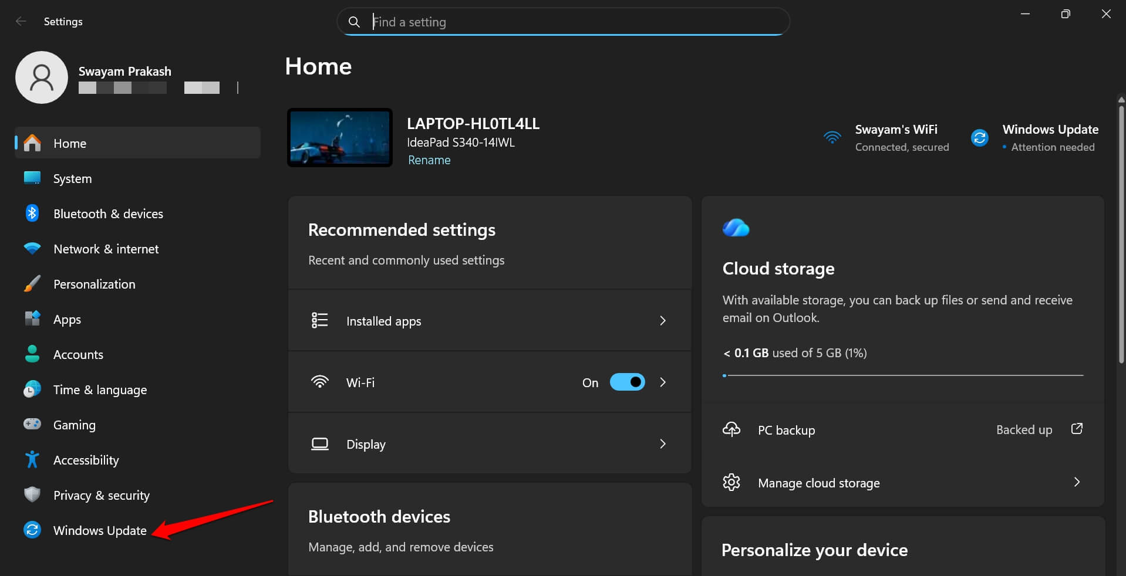Click the cloud storage usage bar
1126x576 pixels.
903,375
